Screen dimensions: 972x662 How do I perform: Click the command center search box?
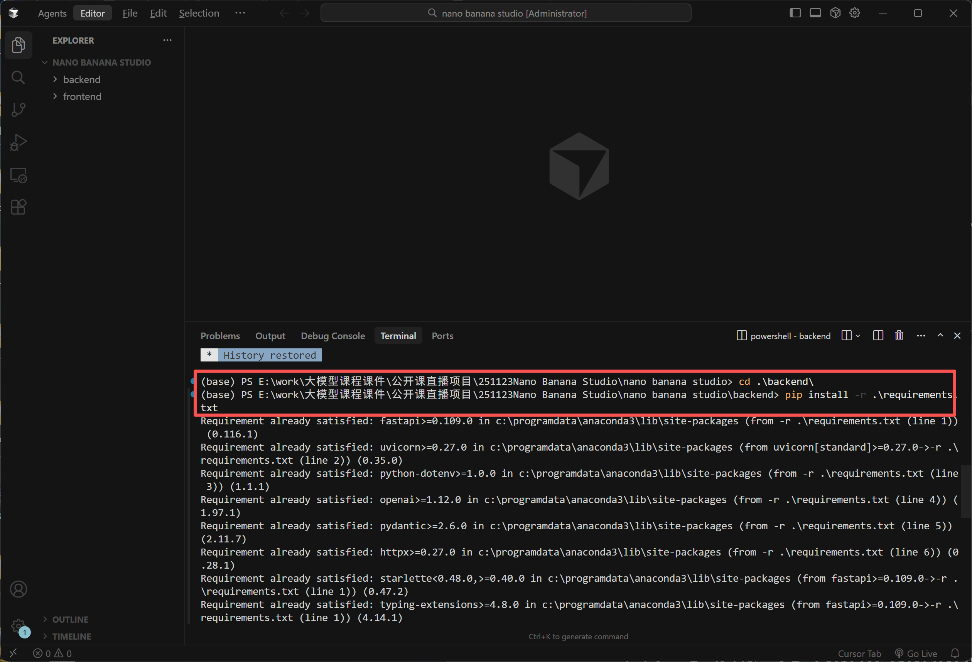506,13
